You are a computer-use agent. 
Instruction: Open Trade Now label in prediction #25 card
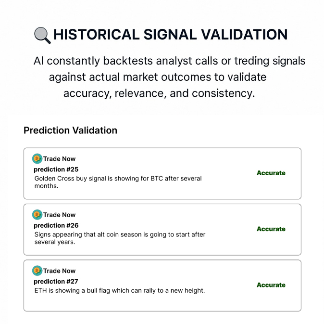click(x=59, y=159)
